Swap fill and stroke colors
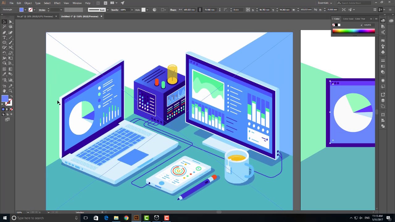The width and height of the screenshot is (395, 222). 11,97
